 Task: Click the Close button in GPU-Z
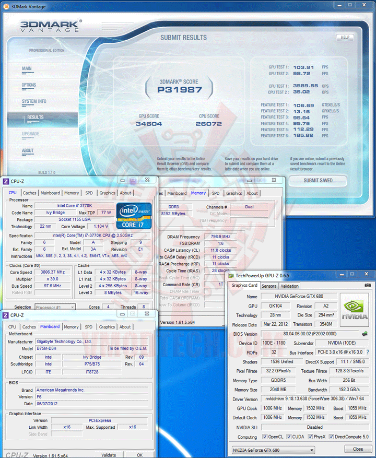pos(358,449)
